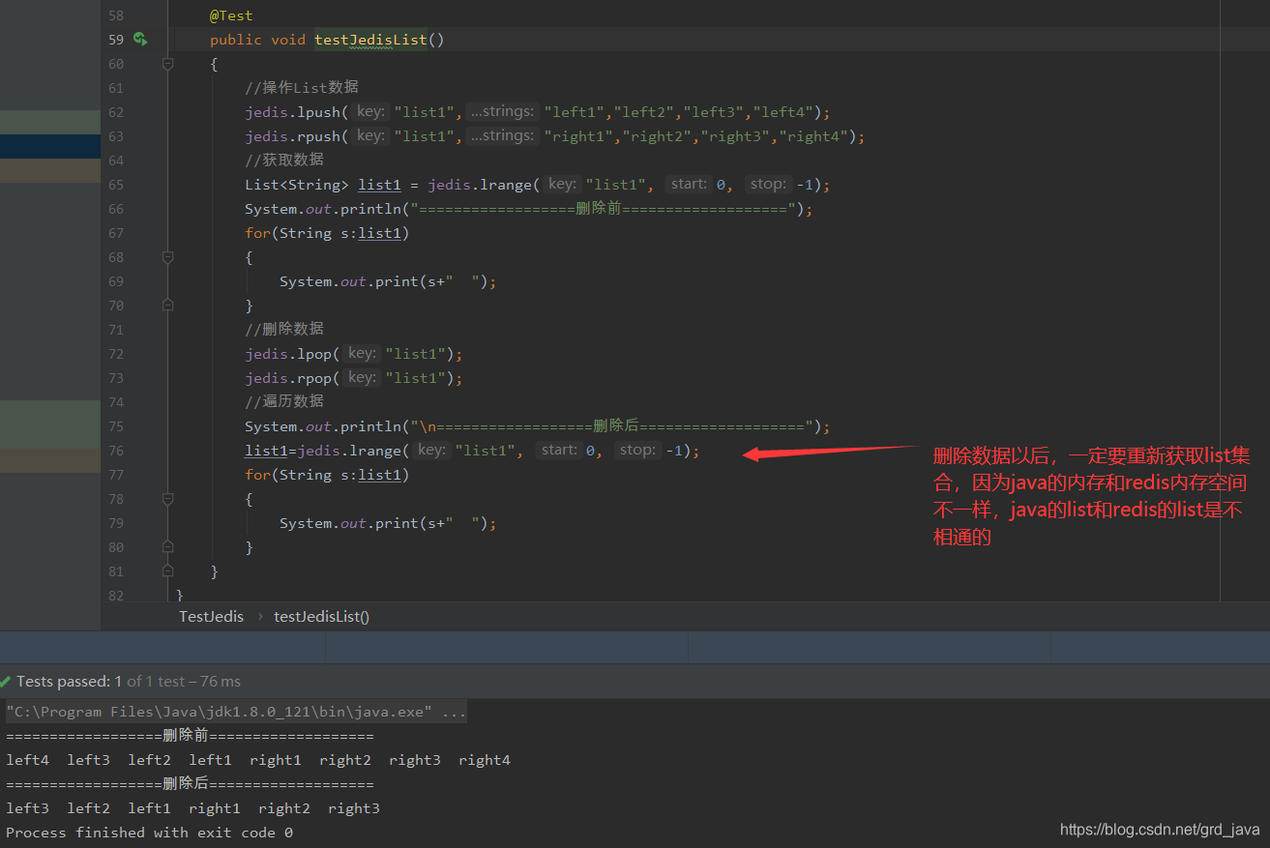The width and height of the screenshot is (1270, 848).
Task: Click the fold end marker at line 70
Action: pyautogui.click(x=168, y=305)
